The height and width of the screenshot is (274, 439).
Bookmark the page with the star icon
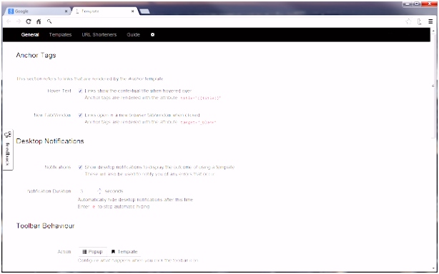(408, 21)
